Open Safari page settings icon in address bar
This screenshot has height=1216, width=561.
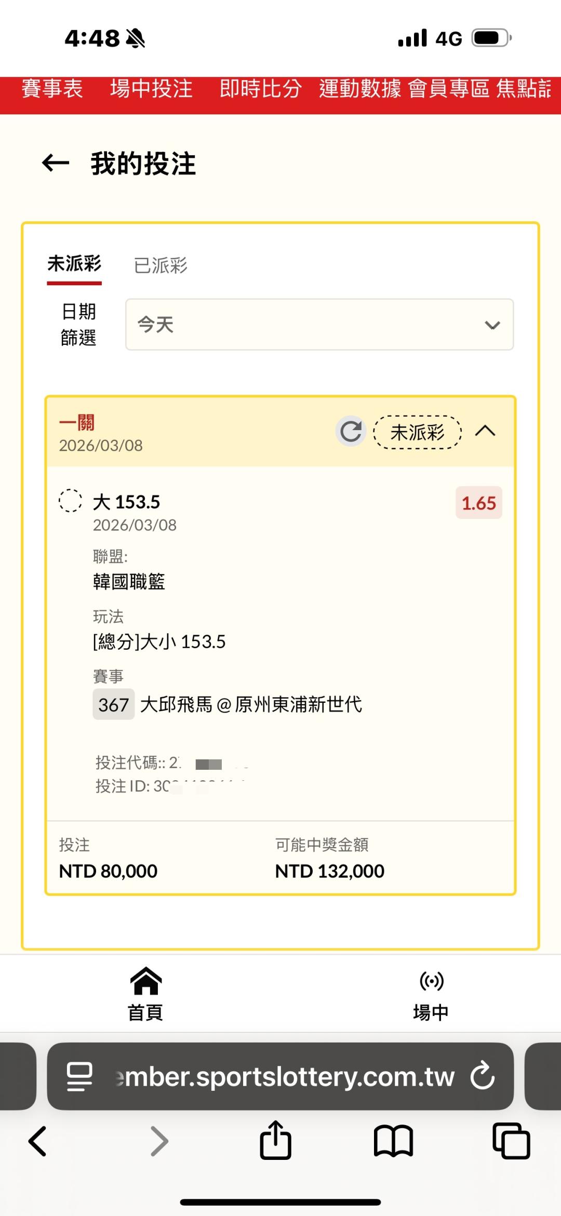(79, 1076)
